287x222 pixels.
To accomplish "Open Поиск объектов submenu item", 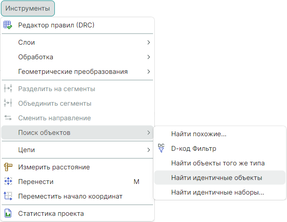I will (x=44, y=133).
